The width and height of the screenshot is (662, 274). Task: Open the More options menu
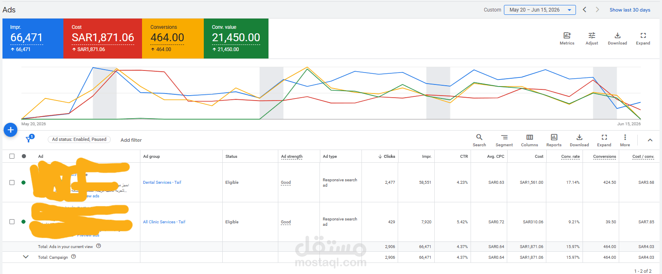point(625,140)
